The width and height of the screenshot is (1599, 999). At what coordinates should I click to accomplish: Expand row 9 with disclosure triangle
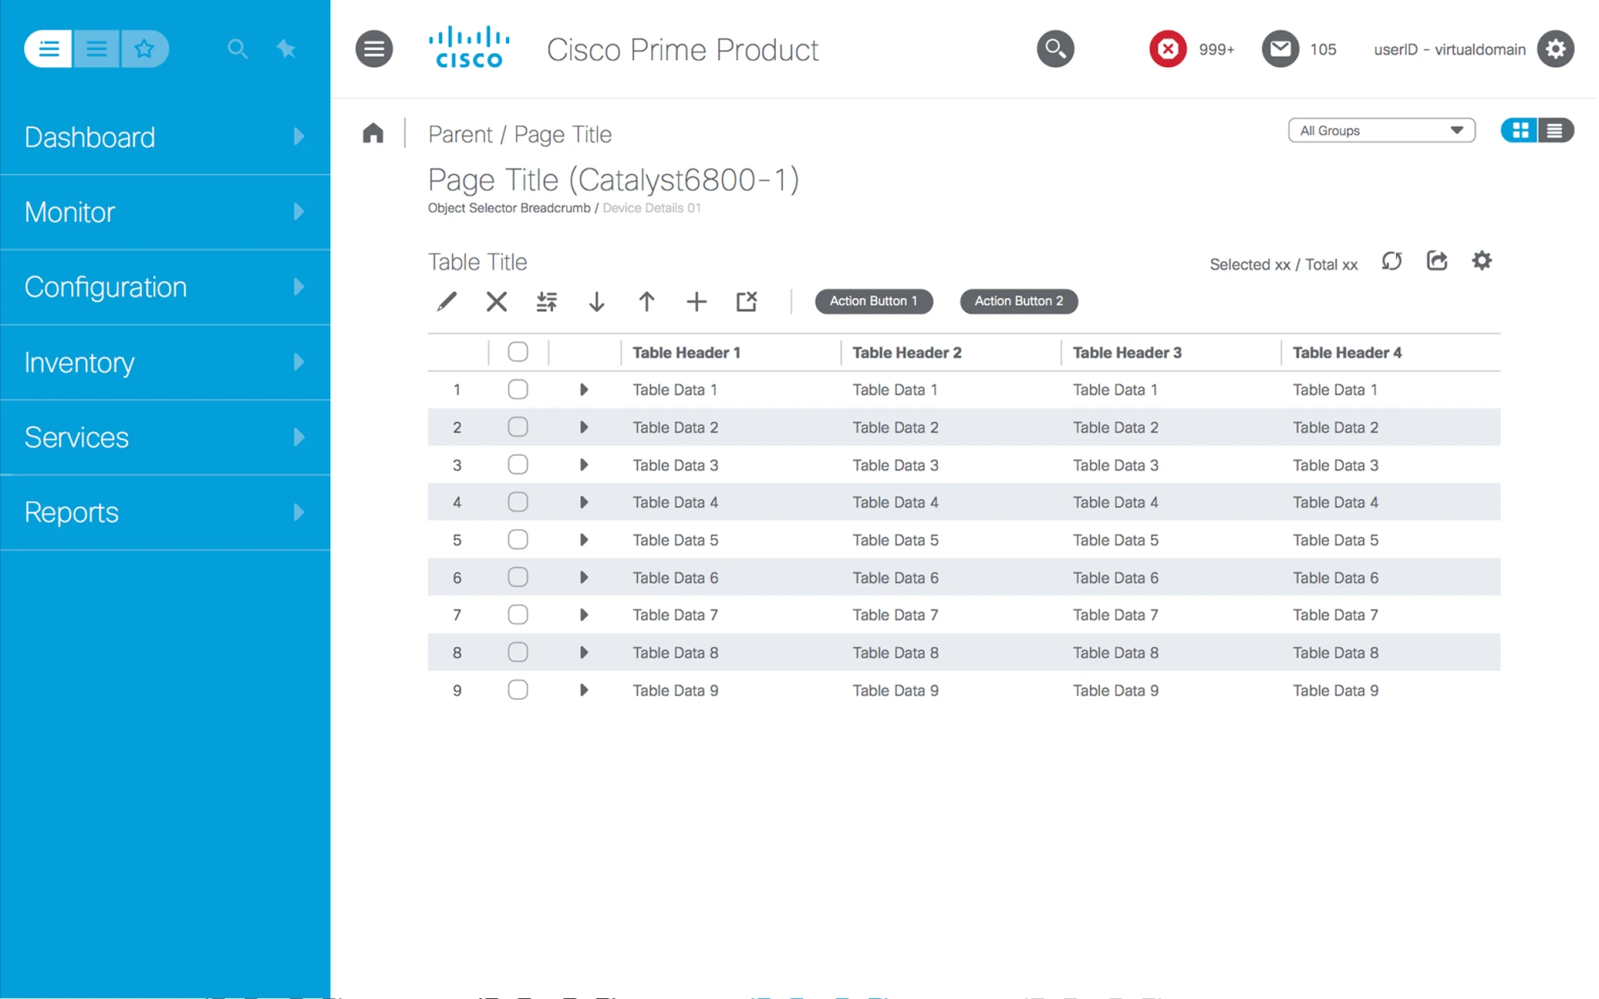(x=583, y=690)
